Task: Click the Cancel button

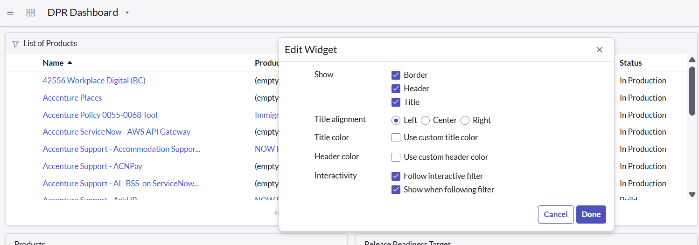Action: point(556,214)
